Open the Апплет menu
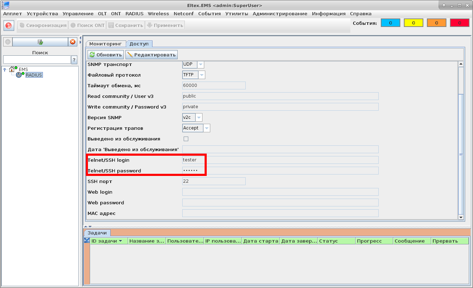The image size is (473, 288). pyautogui.click(x=13, y=14)
